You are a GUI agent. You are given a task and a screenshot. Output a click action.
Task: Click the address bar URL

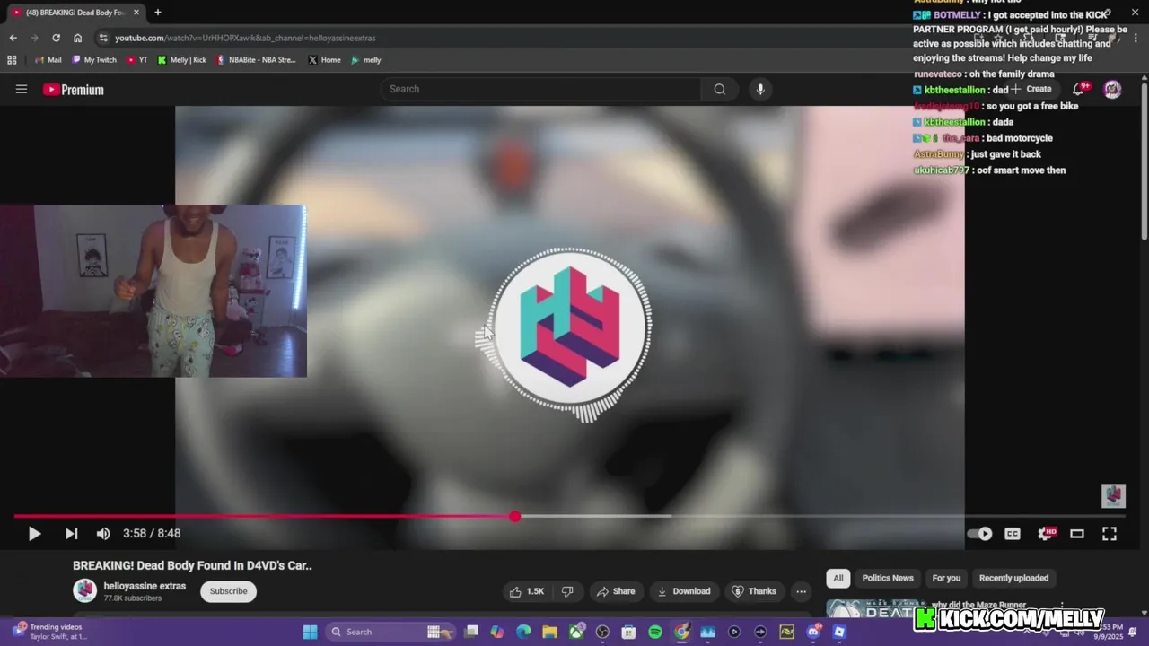pos(245,38)
